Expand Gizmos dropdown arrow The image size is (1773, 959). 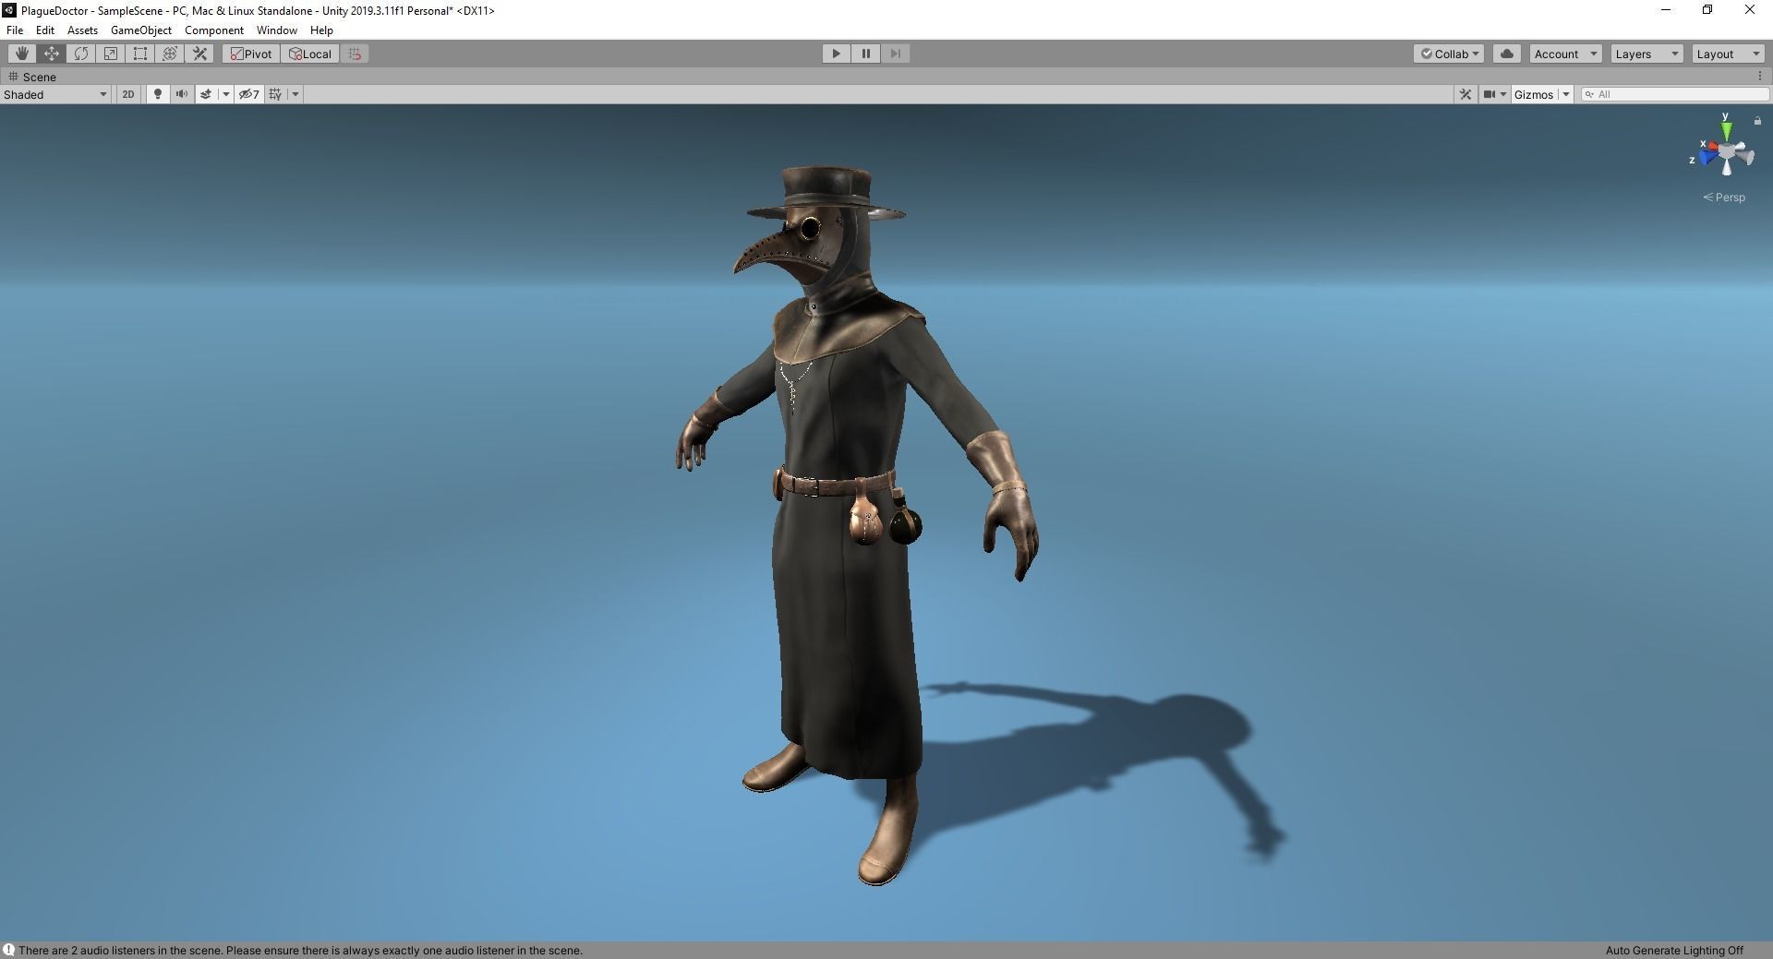point(1566,94)
